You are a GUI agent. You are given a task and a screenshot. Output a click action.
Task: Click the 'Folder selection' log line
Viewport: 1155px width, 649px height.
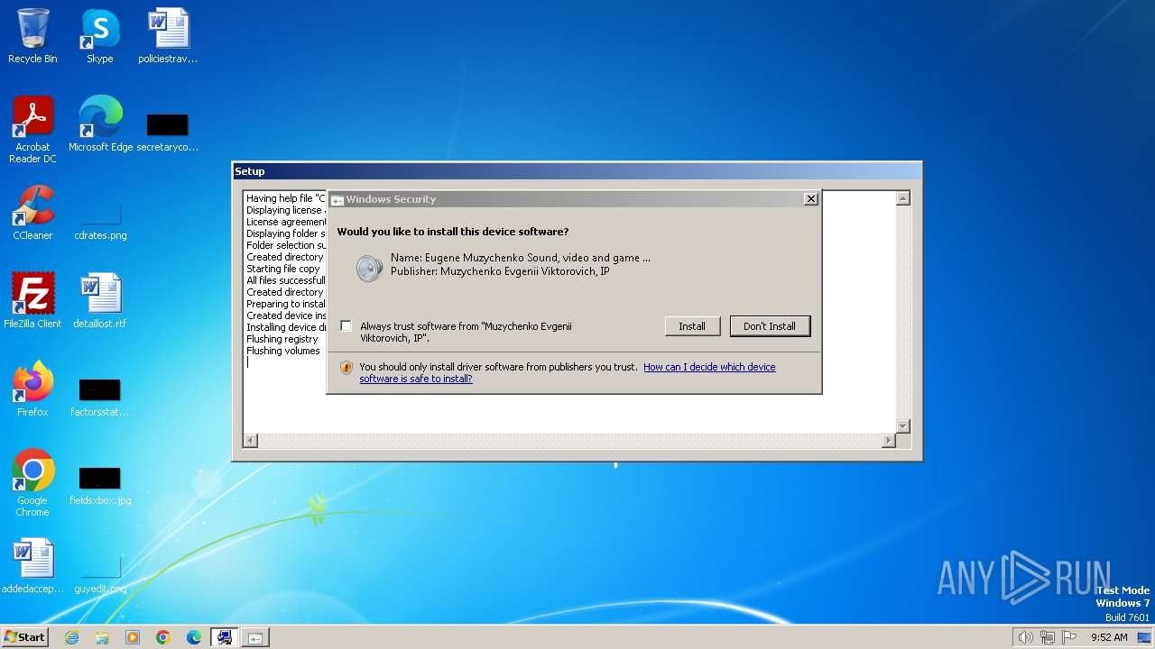pyautogui.click(x=286, y=245)
